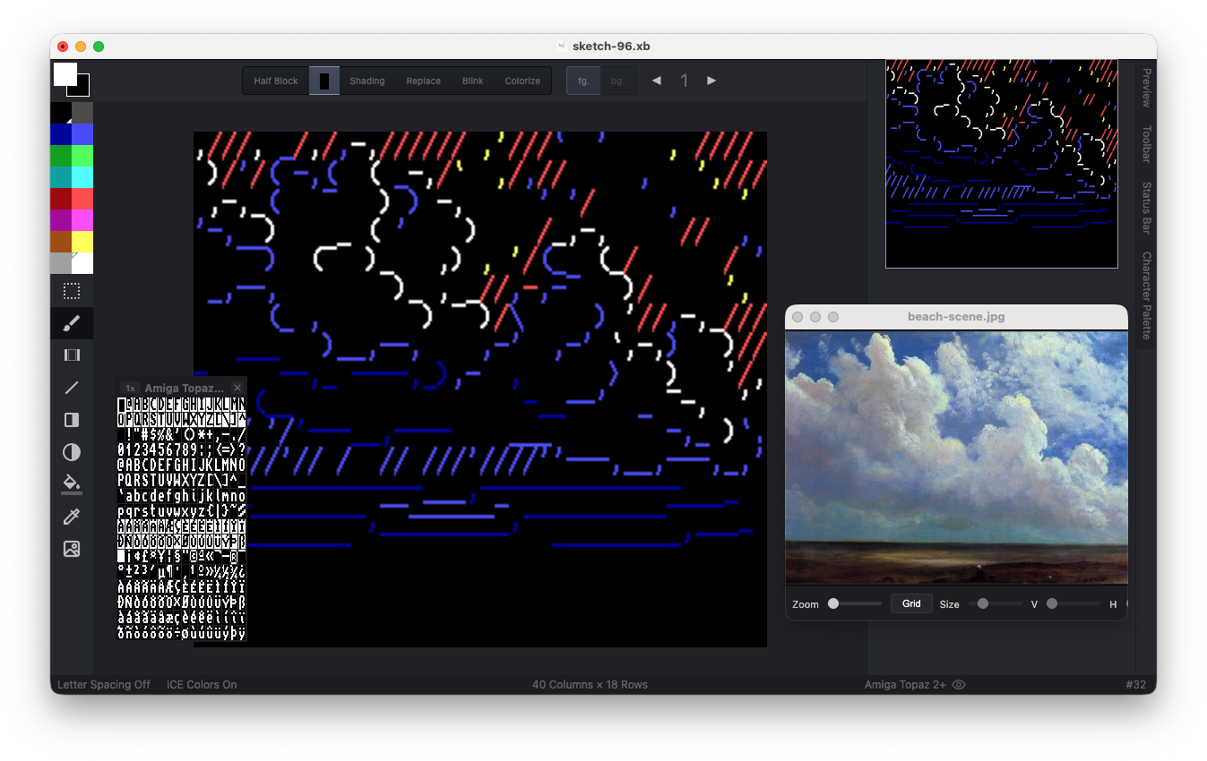Image resolution: width=1207 pixels, height=761 pixels.
Task: Click the 40 Columns × 18 Rows label
Action: point(590,684)
